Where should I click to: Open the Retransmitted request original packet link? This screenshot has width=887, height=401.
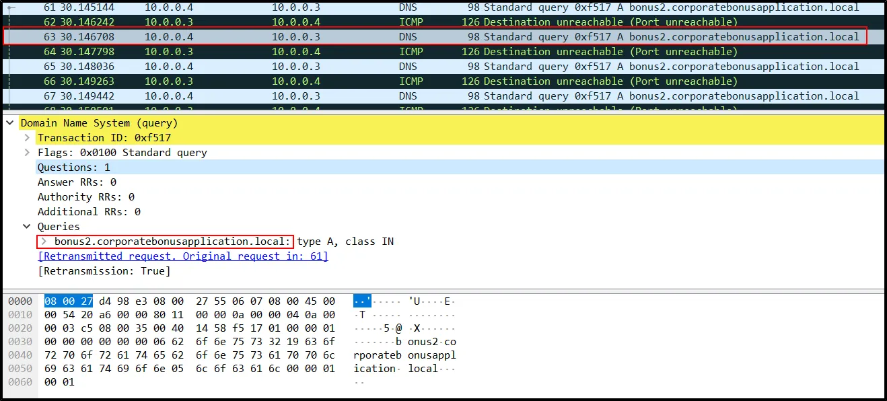coord(183,256)
